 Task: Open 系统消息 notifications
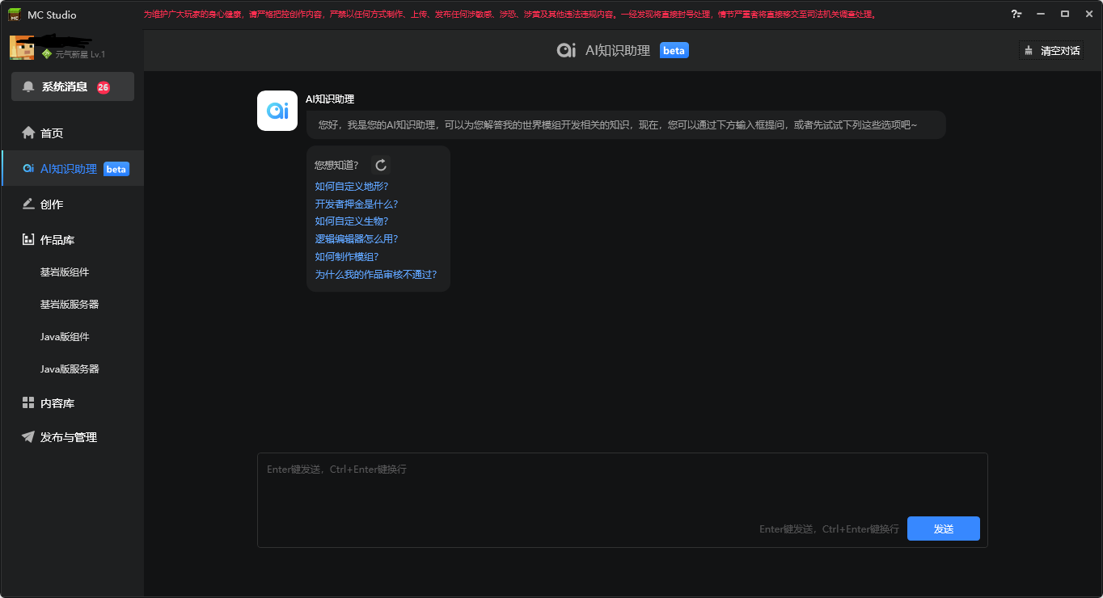(x=73, y=86)
